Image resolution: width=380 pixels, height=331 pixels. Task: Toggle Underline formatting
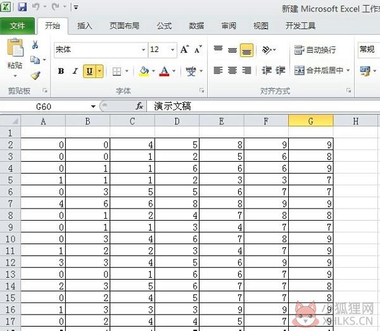[x=90, y=71]
